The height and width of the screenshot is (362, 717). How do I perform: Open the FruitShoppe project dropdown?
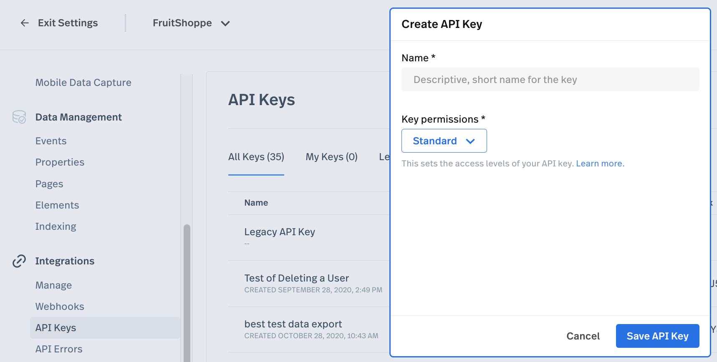(191, 23)
